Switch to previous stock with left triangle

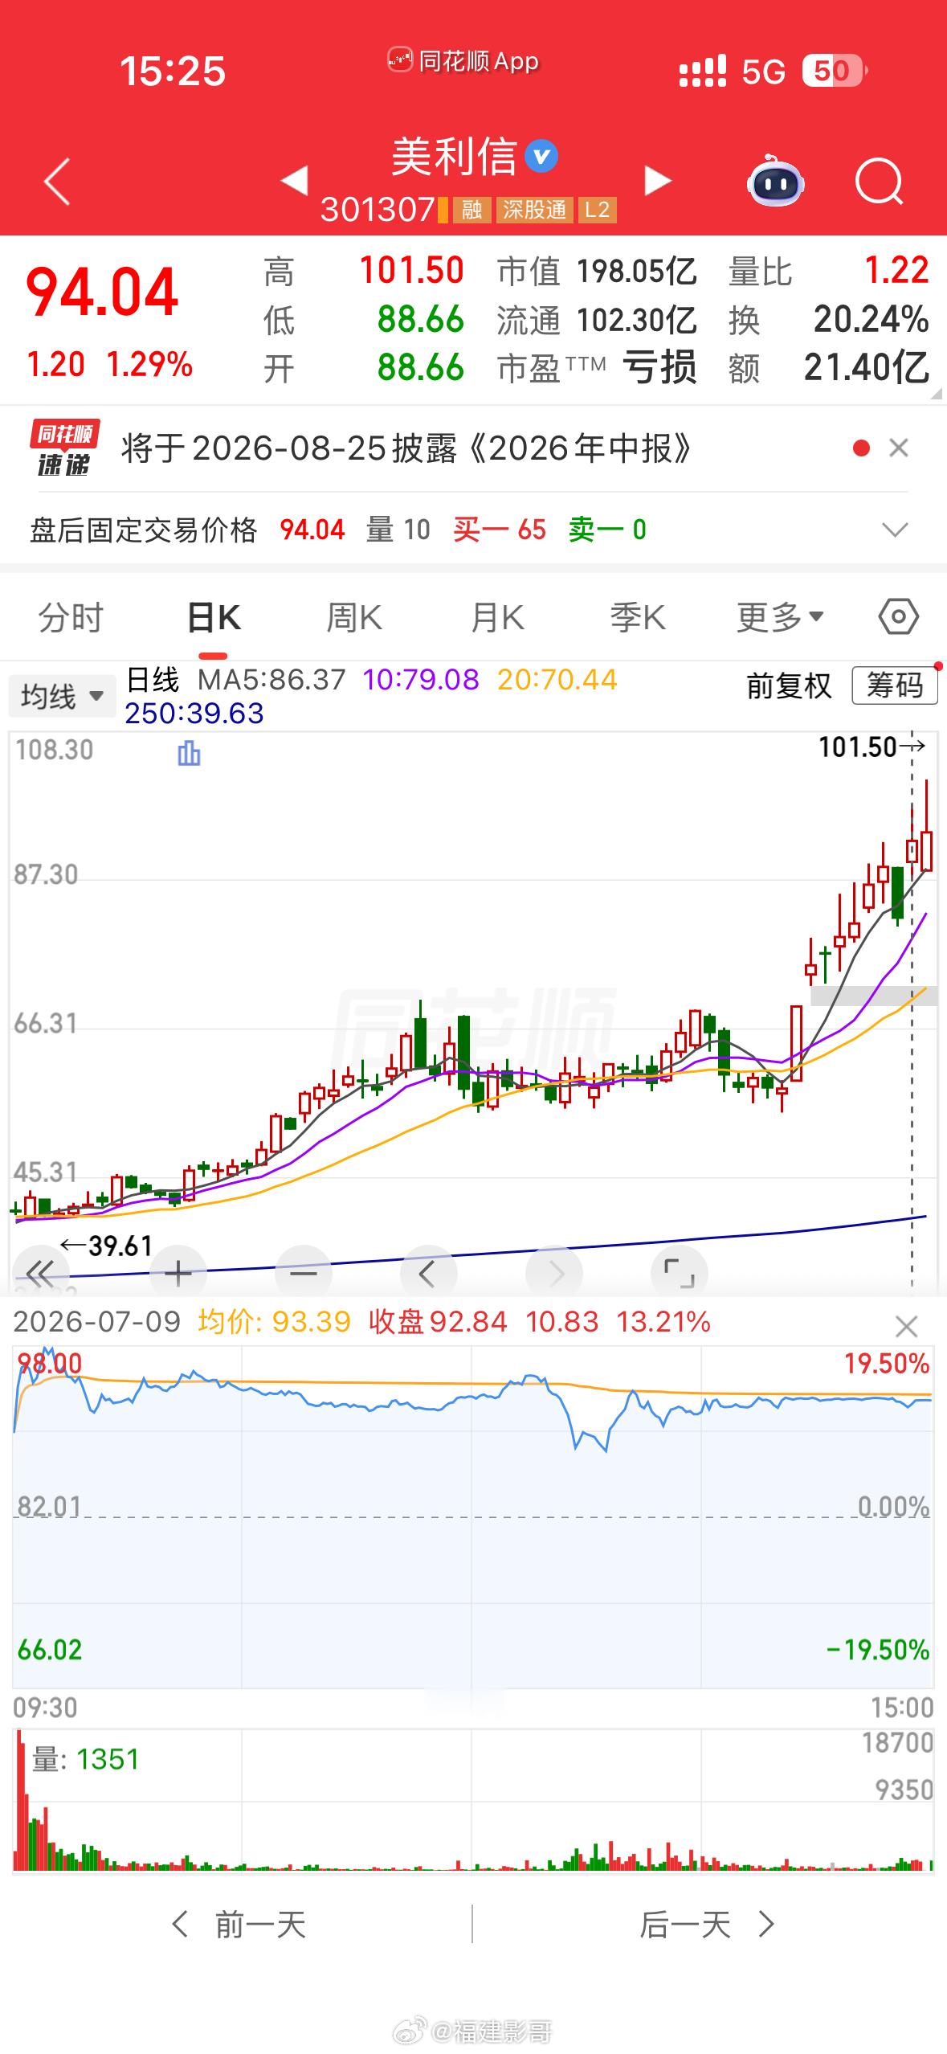295,180
